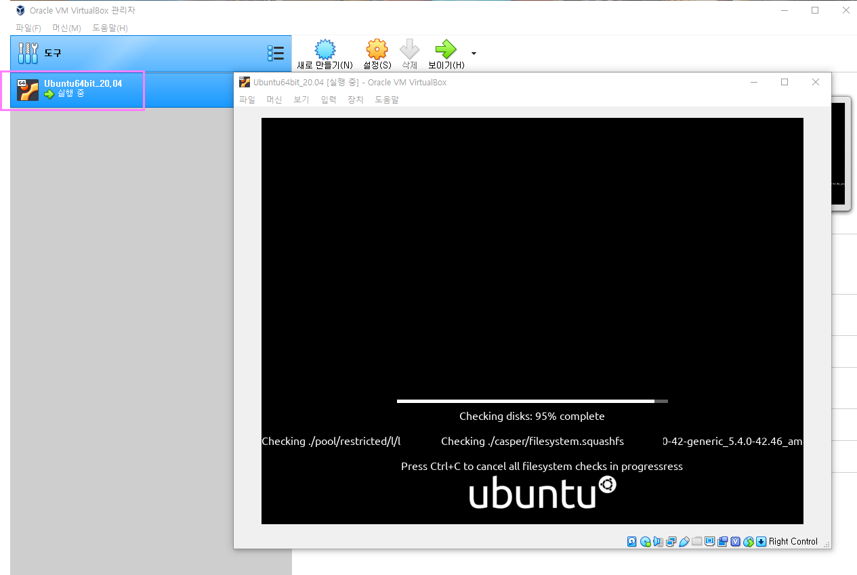This screenshot has height=575, width=857.
Task: Click the hard disk activity status icon
Action: (x=631, y=542)
